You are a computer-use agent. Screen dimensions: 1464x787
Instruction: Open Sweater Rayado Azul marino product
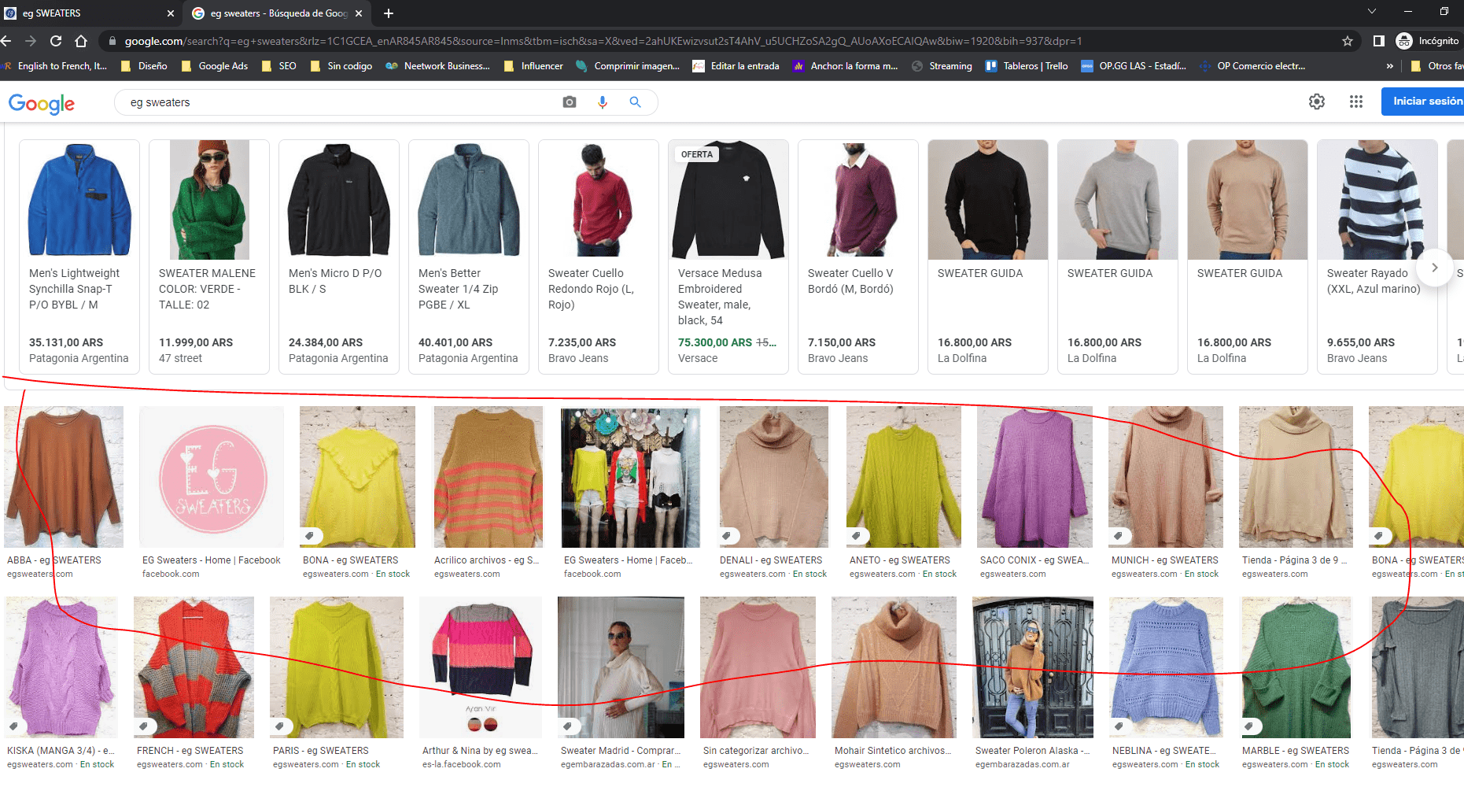[1377, 257]
